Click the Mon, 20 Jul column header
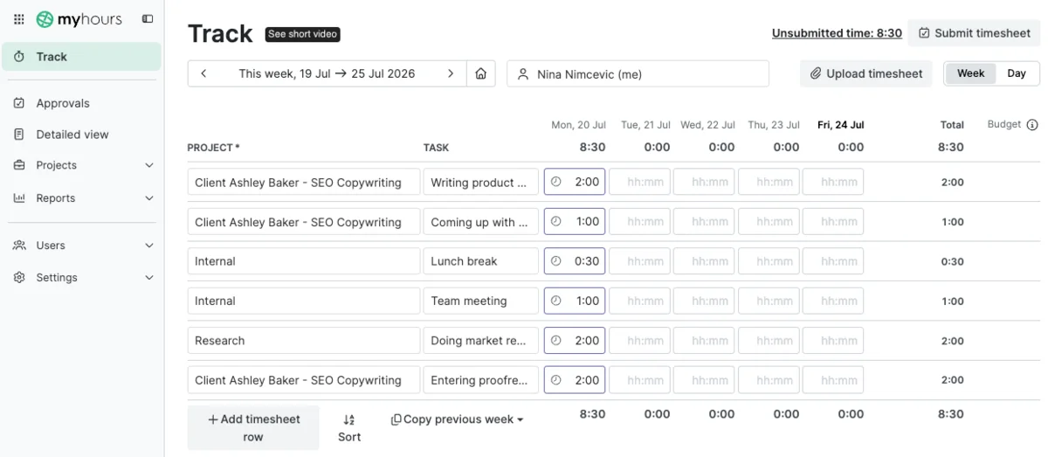 578,125
